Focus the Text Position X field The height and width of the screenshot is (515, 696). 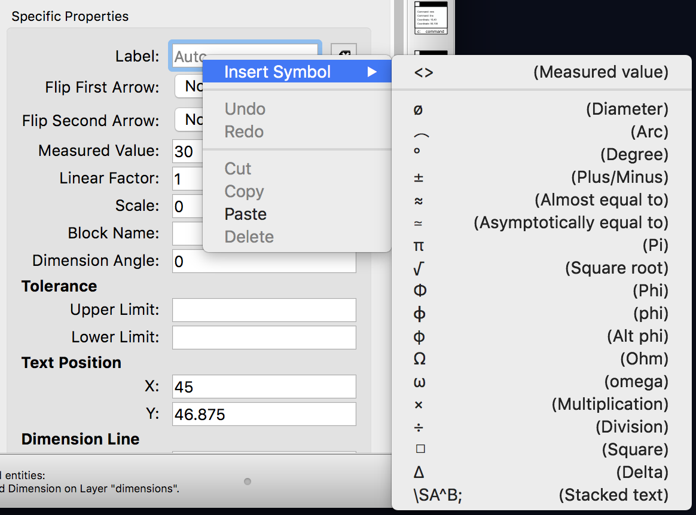coord(264,387)
